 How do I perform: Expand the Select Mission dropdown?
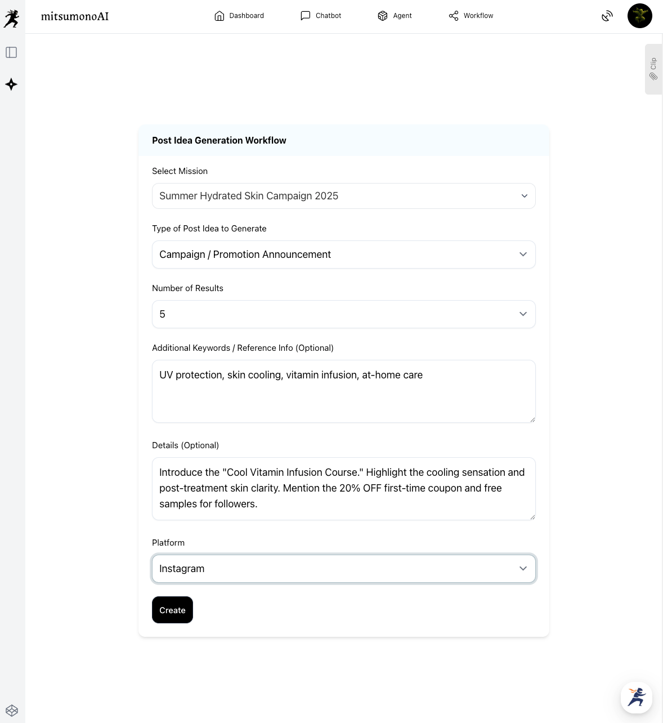pyautogui.click(x=343, y=196)
